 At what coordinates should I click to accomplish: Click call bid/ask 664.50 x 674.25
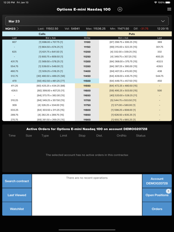click(51, 47)
